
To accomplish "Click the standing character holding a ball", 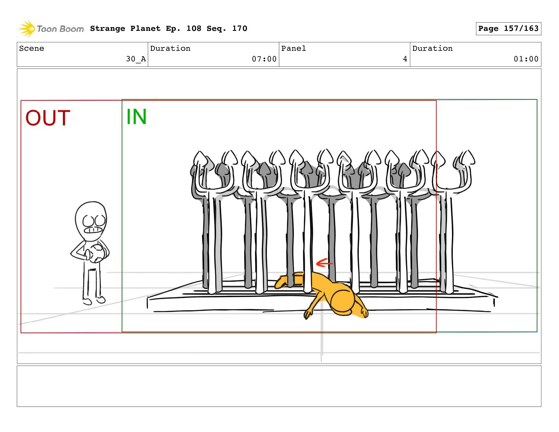I will click(90, 253).
